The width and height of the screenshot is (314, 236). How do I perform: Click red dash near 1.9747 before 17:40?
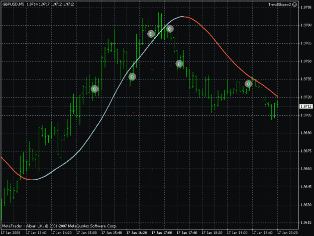[171, 65]
